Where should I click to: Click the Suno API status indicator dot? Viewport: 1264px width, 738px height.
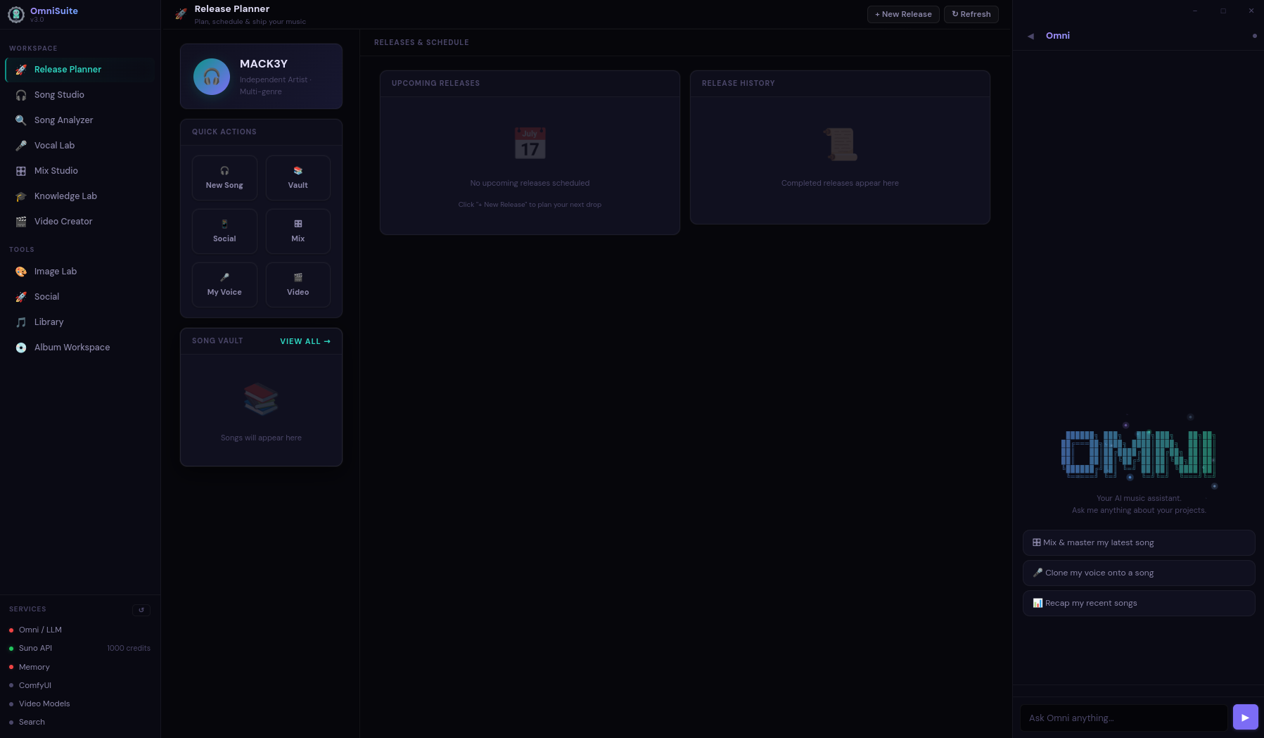pyautogui.click(x=11, y=648)
